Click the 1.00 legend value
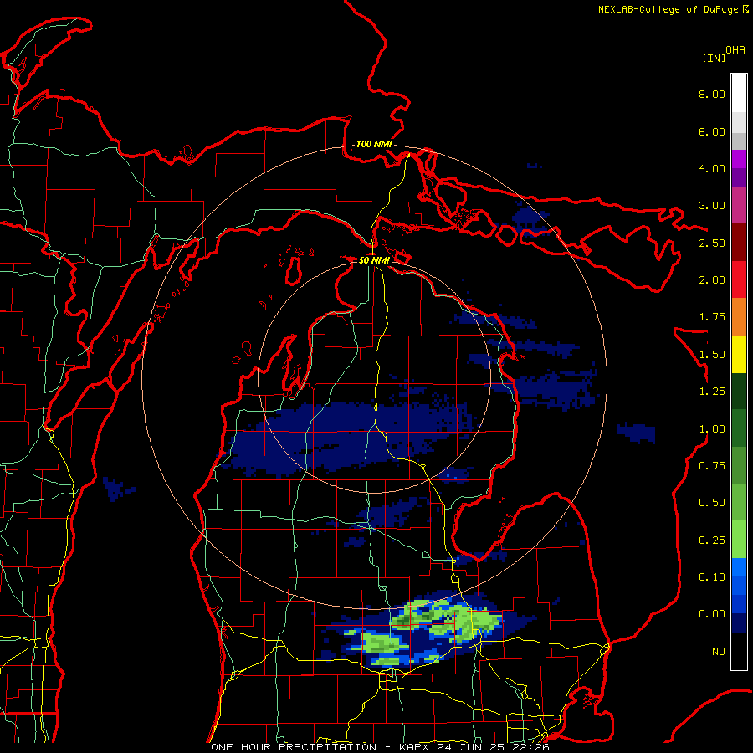Viewport: 753px width, 753px height. (712, 429)
